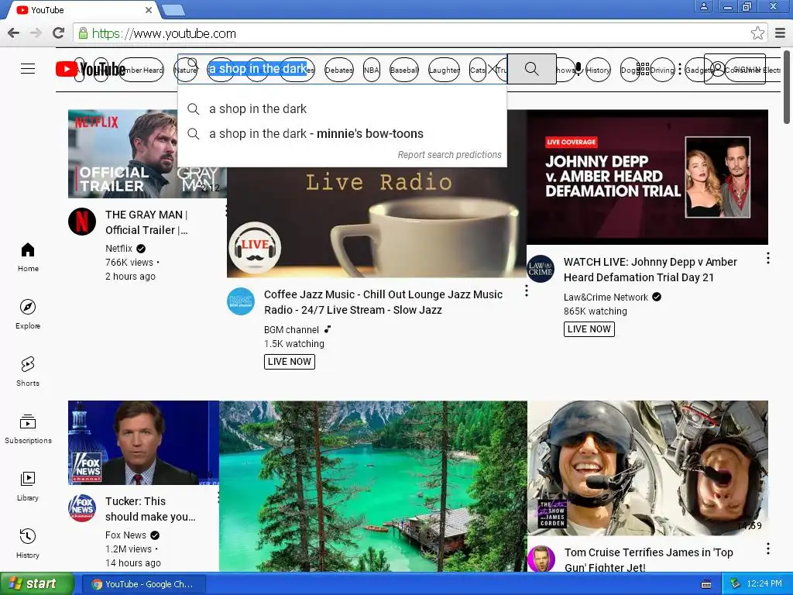
Task: Open THE GRAY MAN Official Trailer title
Action: (146, 222)
